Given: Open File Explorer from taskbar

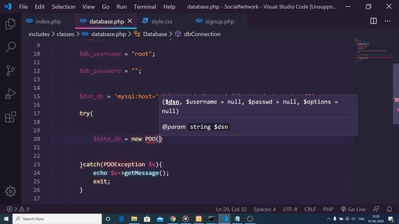Looking at the screenshot, I should [134, 218].
